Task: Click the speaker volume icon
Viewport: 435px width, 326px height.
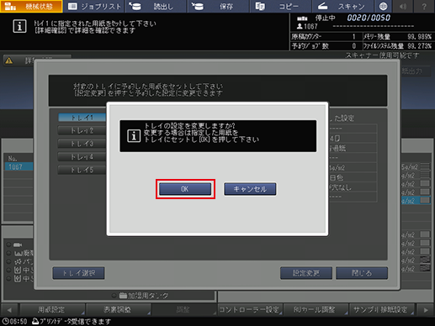Action: 403,6
